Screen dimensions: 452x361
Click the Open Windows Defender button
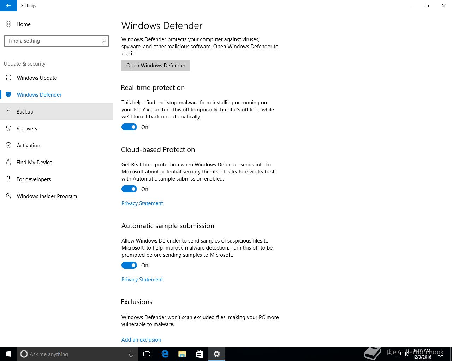click(x=156, y=65)
